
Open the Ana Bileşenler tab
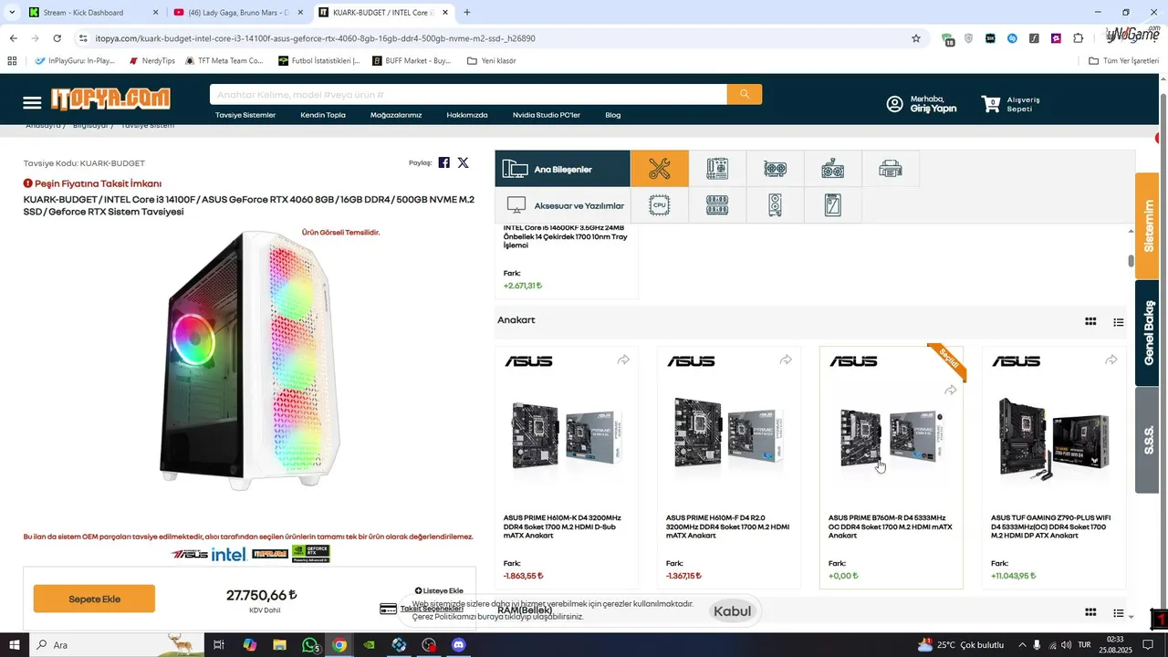click(x=562, y=169)
